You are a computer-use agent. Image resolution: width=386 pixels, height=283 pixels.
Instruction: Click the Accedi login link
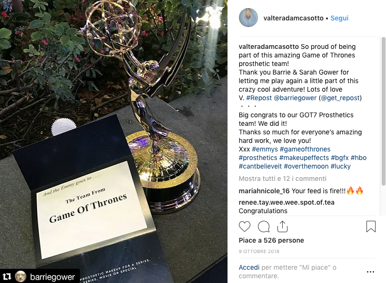tap(249, 267)
